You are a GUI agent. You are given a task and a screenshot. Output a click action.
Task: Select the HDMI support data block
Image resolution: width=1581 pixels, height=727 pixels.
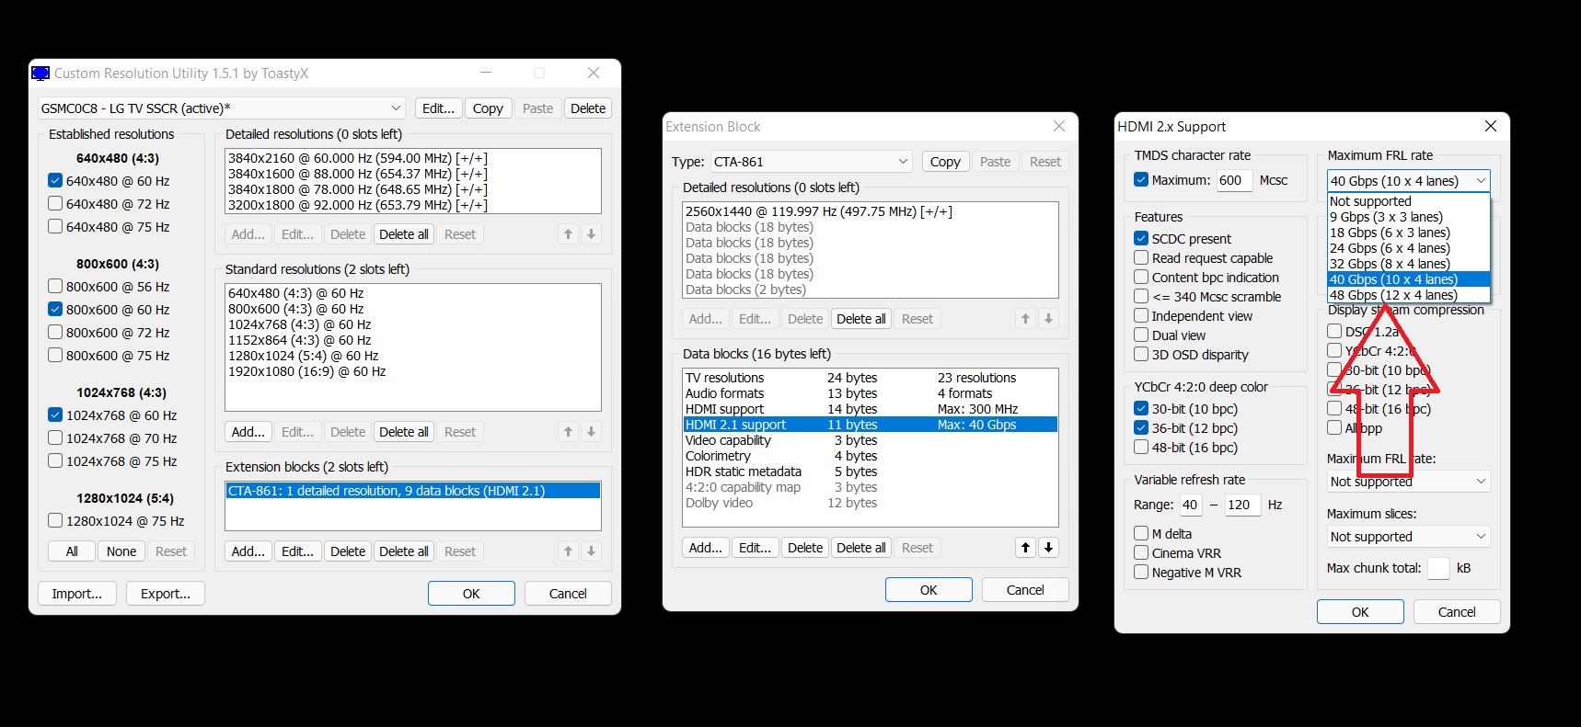871,409
